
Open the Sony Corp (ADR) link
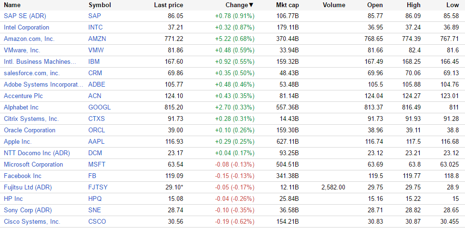[28, 210]
